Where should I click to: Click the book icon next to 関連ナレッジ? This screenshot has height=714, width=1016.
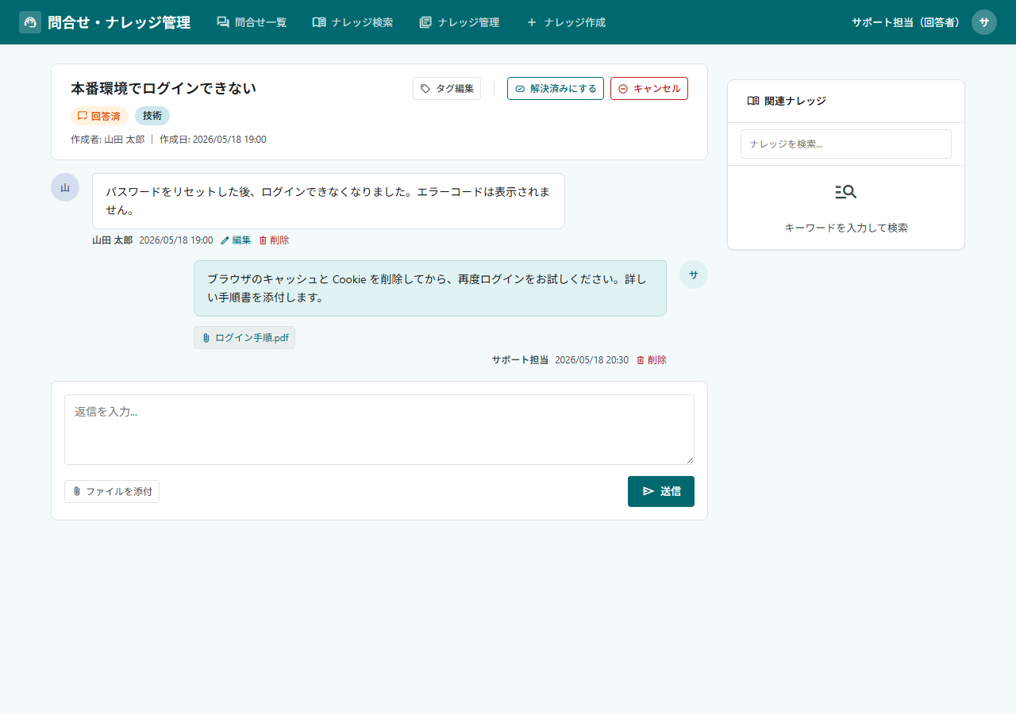[753, 101]
